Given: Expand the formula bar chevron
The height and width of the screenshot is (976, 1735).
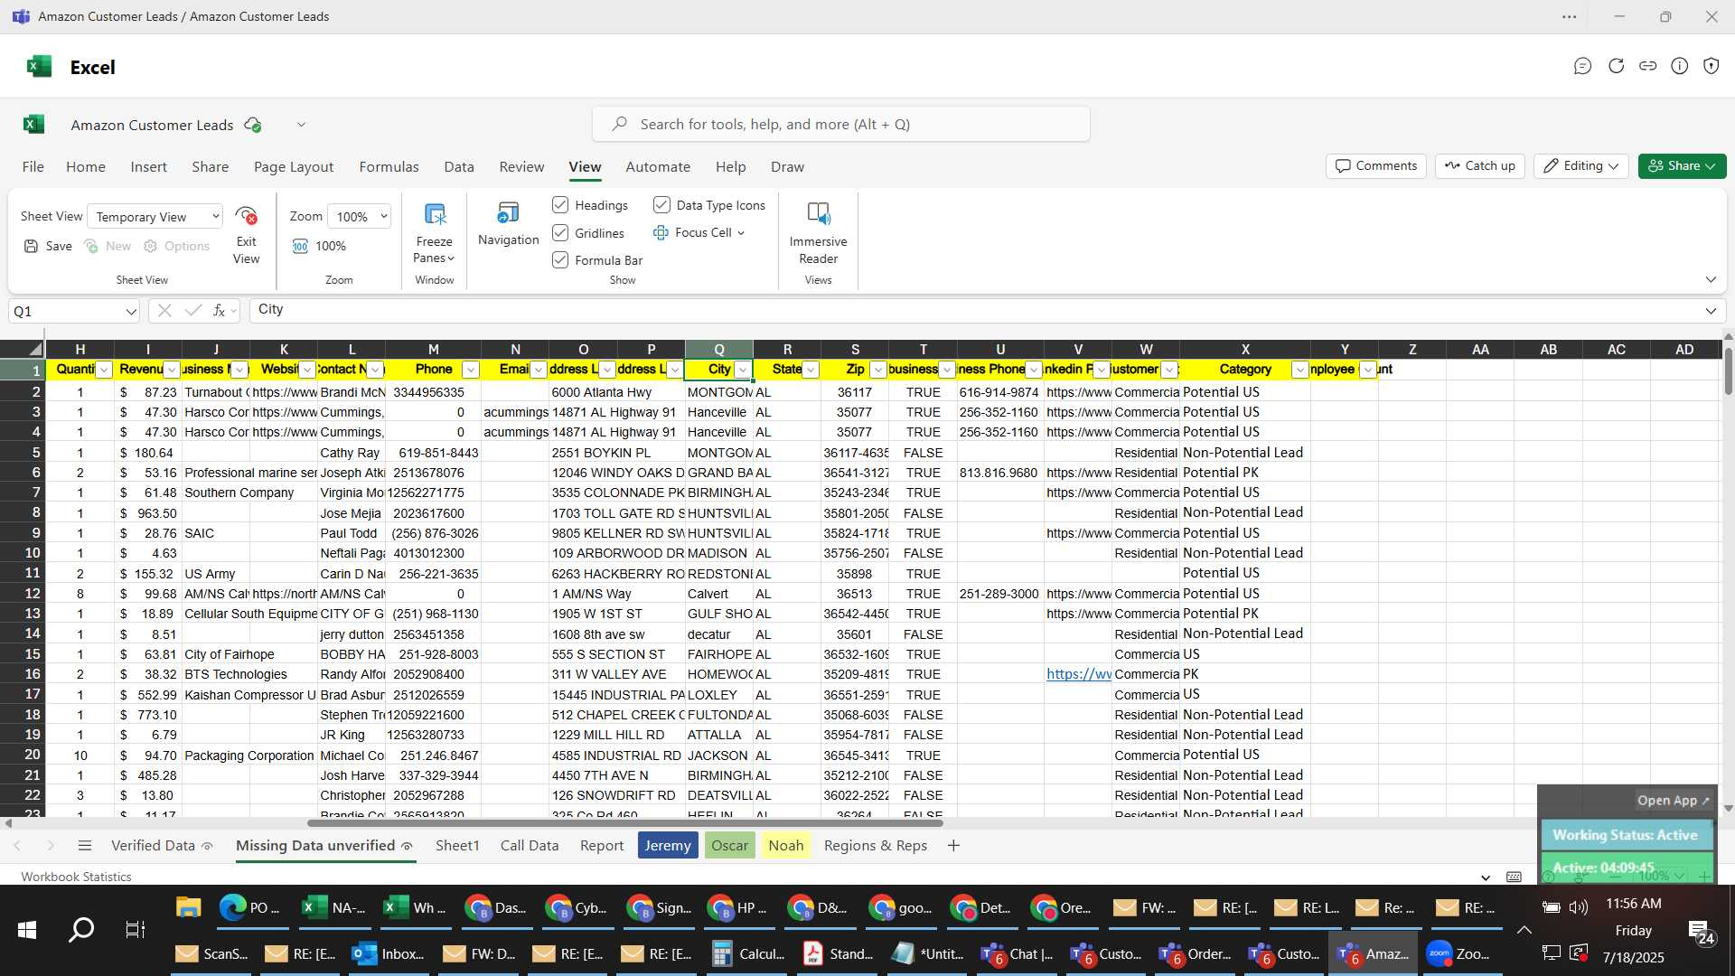Looking at the screenshot, I should click(x=1711, y=311).
